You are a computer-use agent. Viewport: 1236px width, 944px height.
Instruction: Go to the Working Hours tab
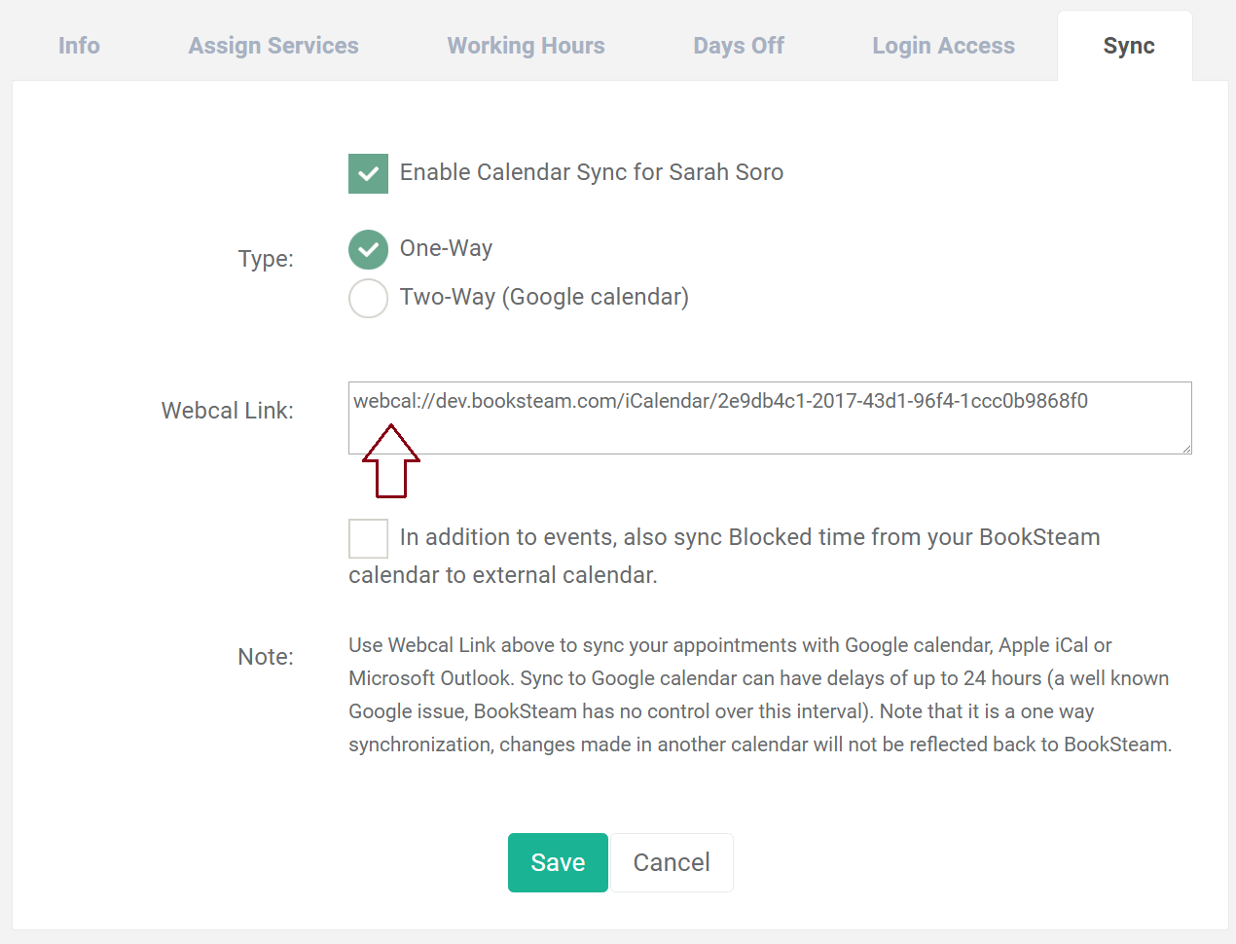526,46
